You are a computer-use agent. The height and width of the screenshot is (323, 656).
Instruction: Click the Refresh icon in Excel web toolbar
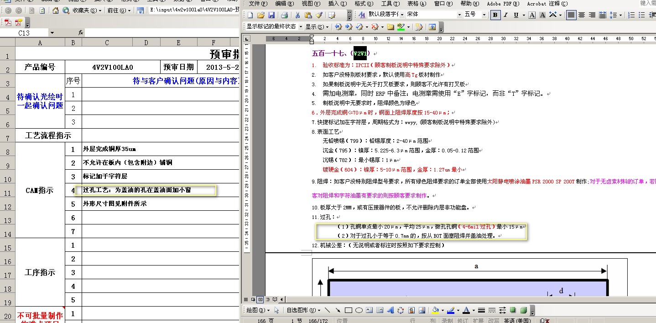42,10
